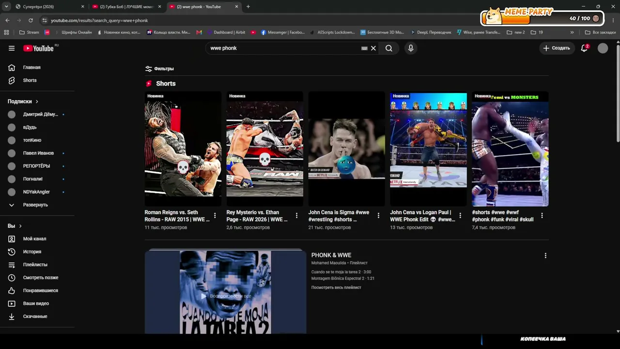
Task: Open a new browser tab
Action: 248,7
